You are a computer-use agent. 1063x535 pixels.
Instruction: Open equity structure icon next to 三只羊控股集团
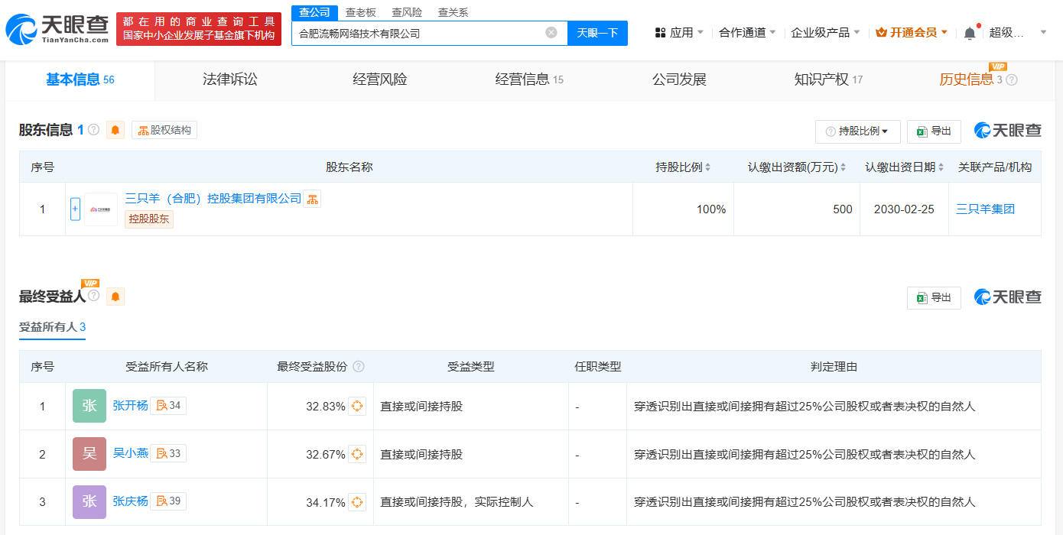pos(312,199)
